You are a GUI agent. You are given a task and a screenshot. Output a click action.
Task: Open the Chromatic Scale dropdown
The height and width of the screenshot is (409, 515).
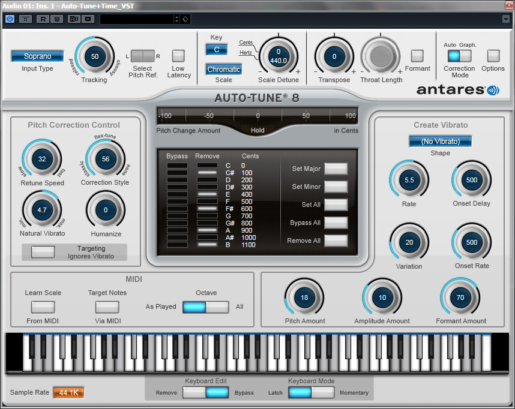click(x=223, y=69)
